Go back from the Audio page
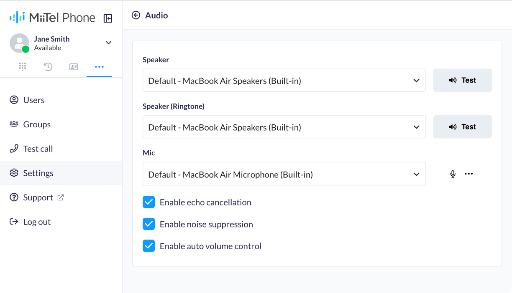 click(x=136, y=15)
